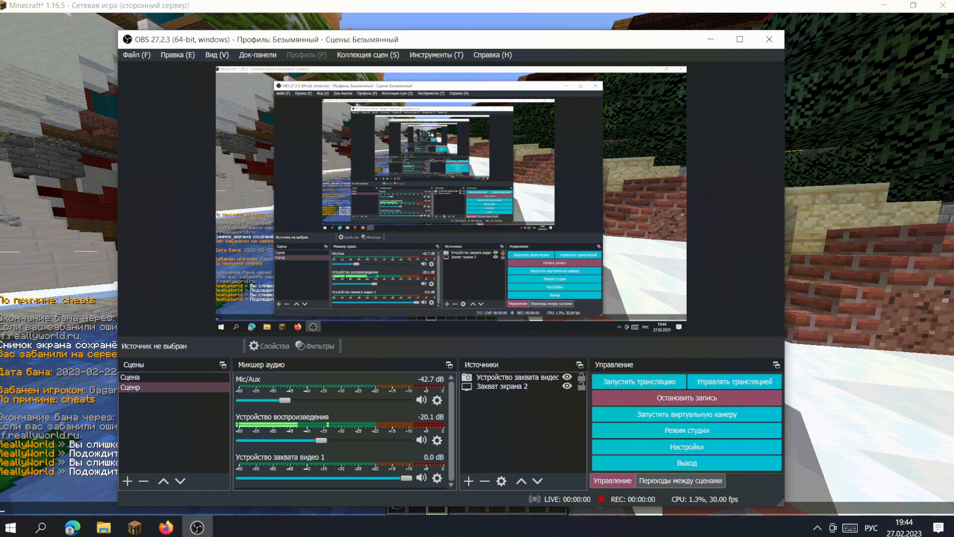Move the scene up in Сцены panel
The image size is (954, 537).
(x=163, y=481)
